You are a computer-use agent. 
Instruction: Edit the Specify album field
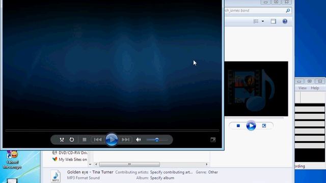coord(162,178)
